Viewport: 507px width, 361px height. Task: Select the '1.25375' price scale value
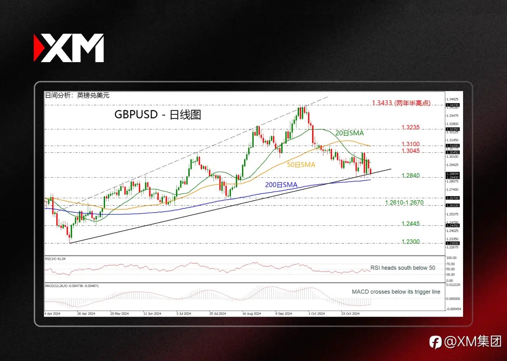click(x=452, y=214)
